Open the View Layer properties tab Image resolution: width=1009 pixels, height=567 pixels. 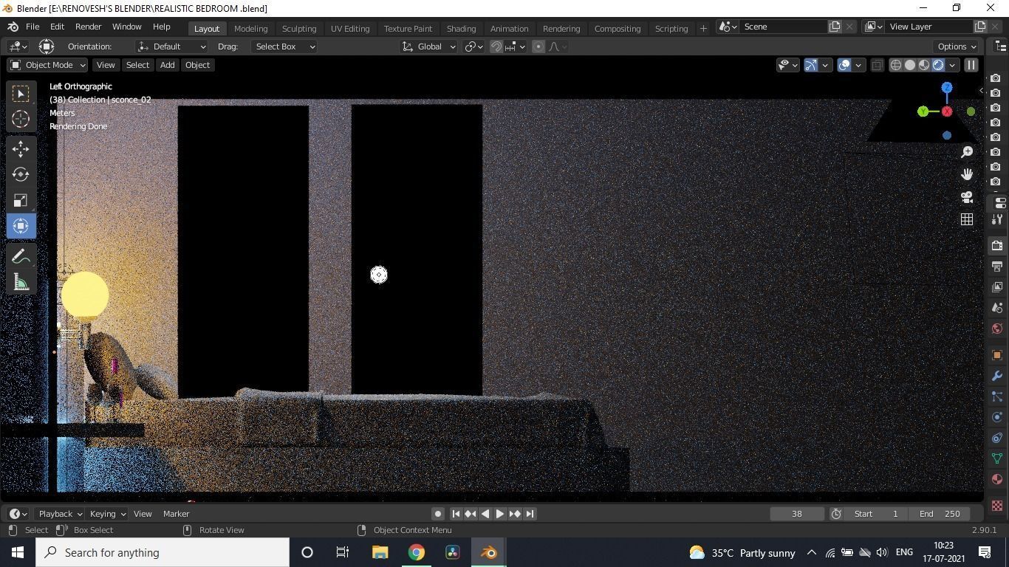[x=997, y=286]
